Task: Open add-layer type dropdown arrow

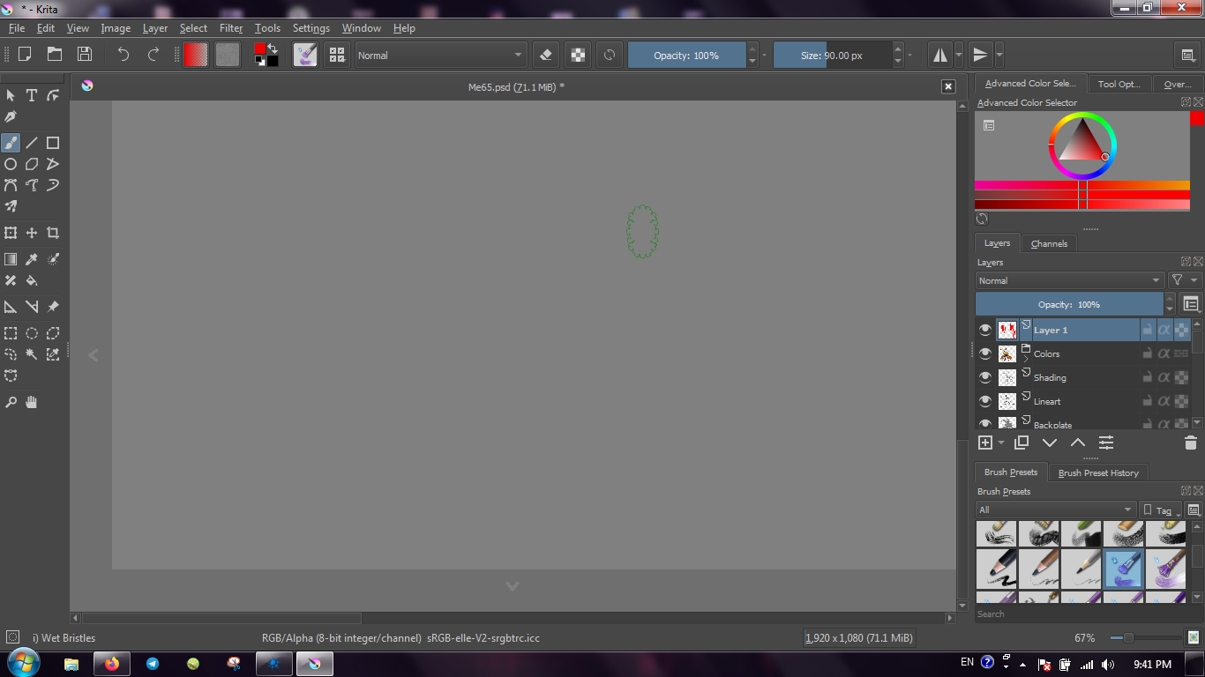Action: 1001,443
